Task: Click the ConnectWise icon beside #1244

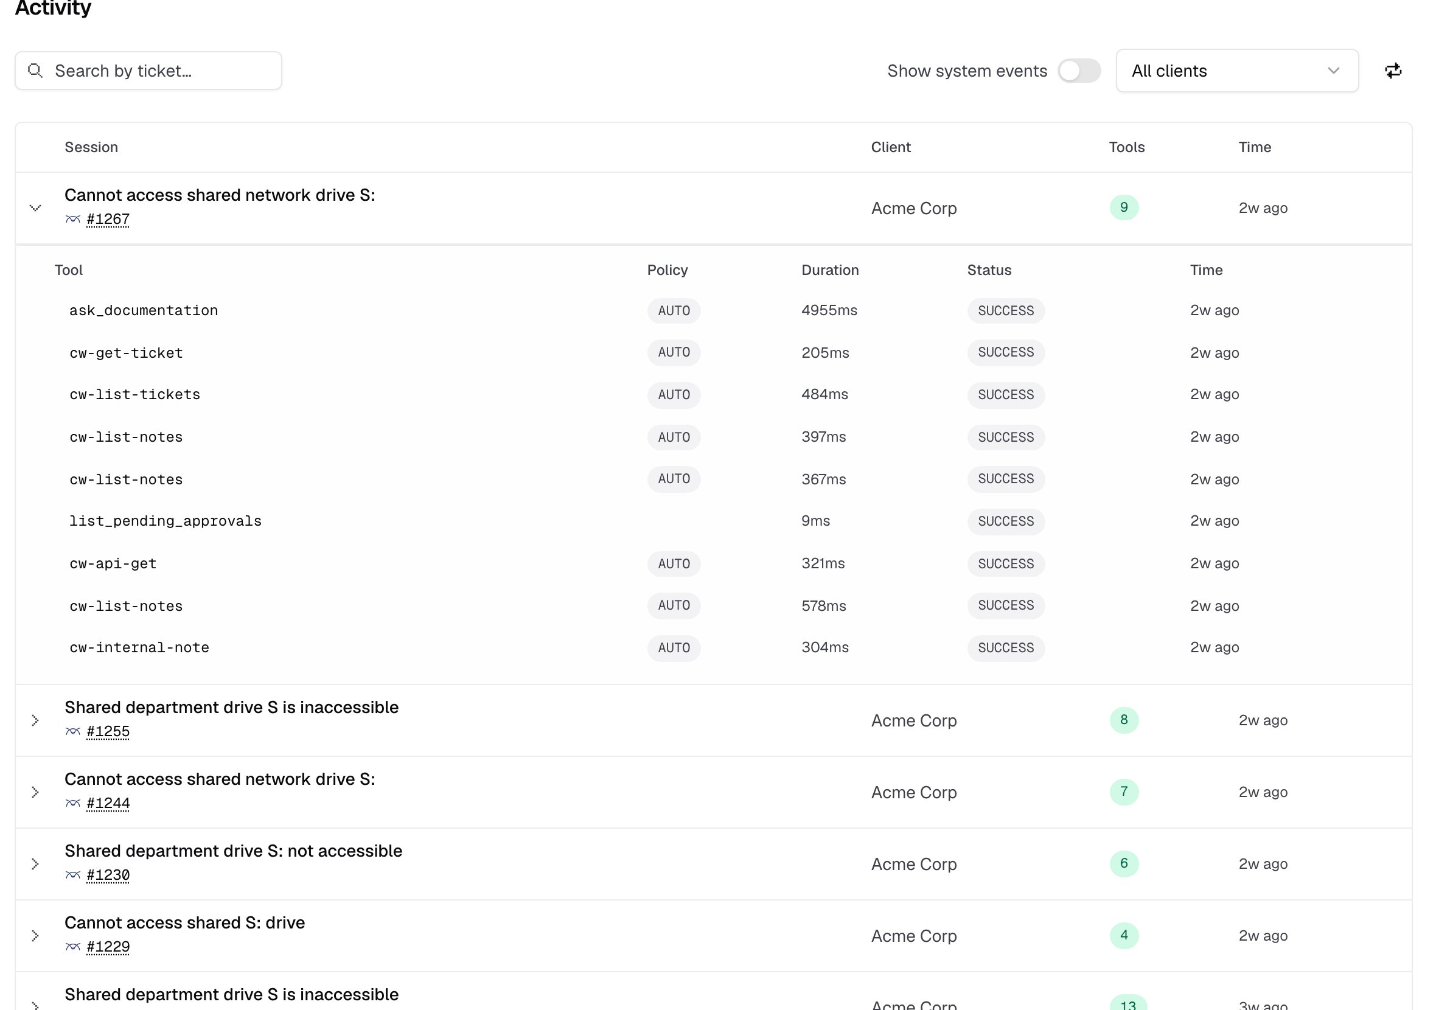Action: [72, 803]
